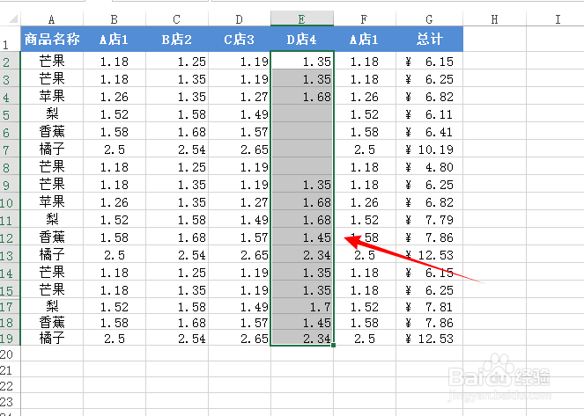Select column G header
584x416 pixels.
click(x=430, y=19)
